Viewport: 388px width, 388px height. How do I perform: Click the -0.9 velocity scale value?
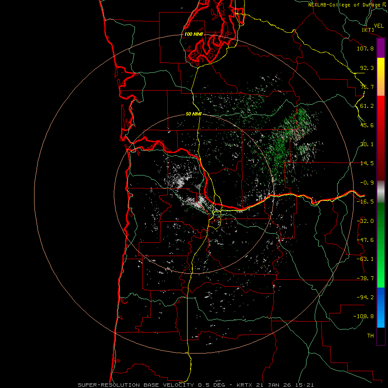[x=367, y=183]
